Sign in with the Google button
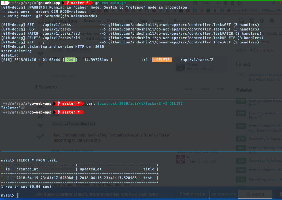 [255, 194]
